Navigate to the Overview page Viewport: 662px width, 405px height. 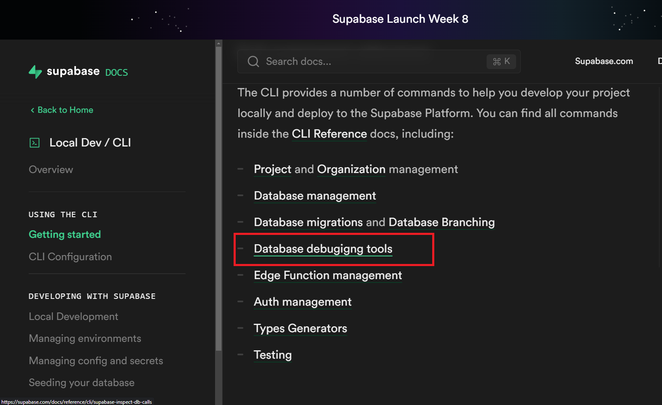coord(51,169)
